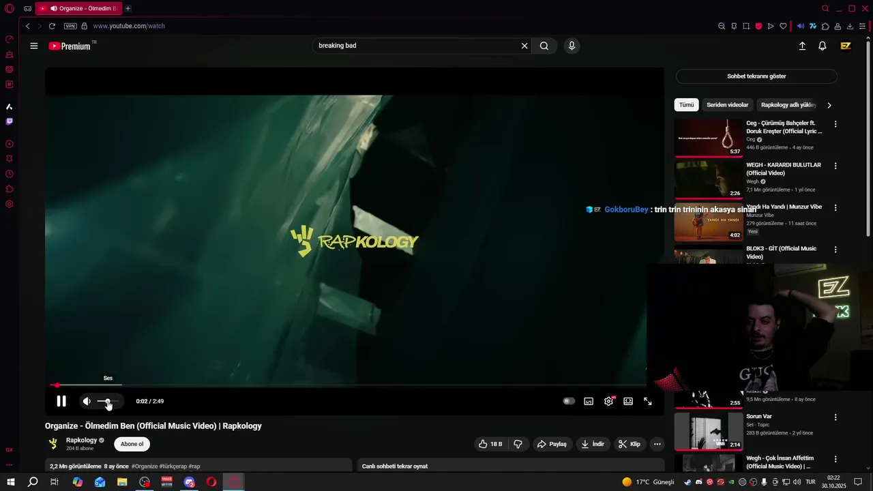The width and height of the screenshot is (873, 491).
Task: Open Windows Start menu
Action: tap(10, 481)
